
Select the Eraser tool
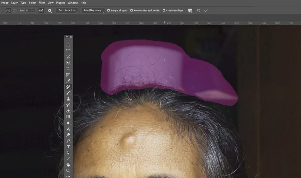click(68, 111)
